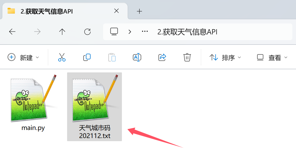Open the 查看 view dropdown

click(x=272, y=57)
